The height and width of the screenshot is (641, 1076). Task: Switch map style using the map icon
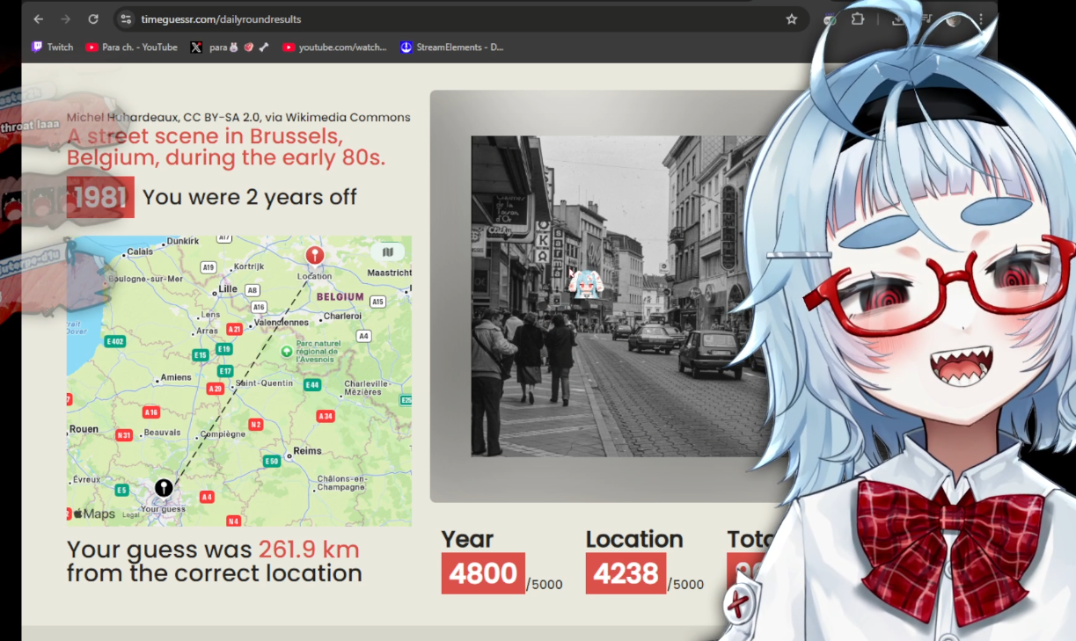pyautogui.click(x=388, y=252)
